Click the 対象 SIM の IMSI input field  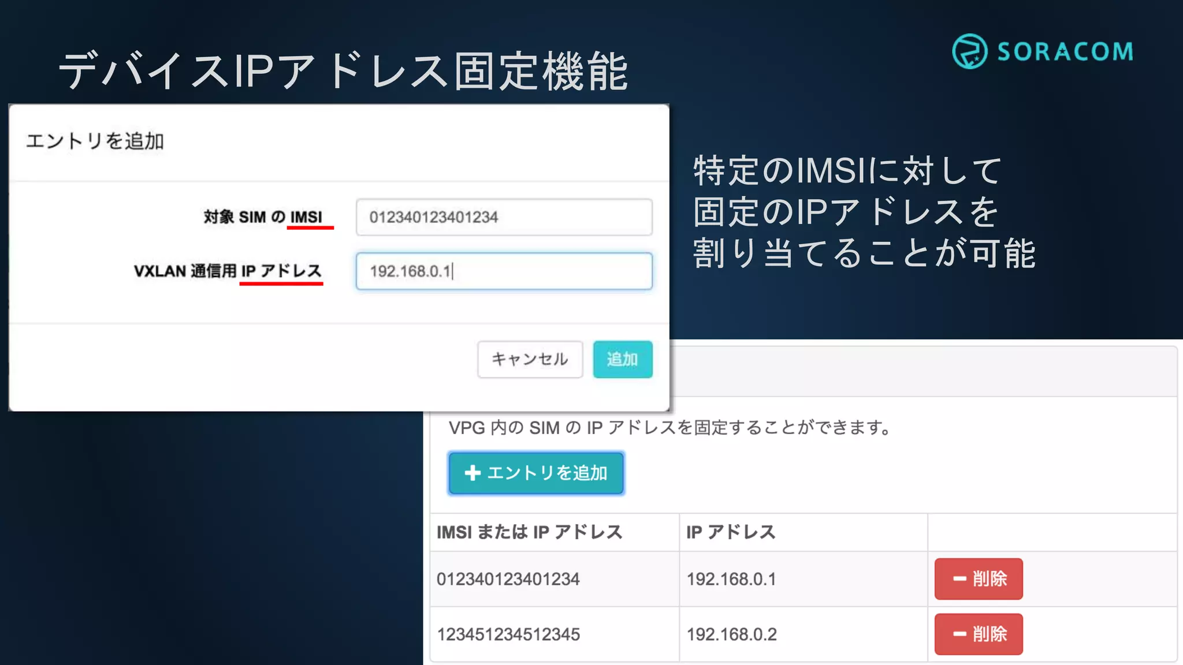pyautogui.click(x=504, y=217)
